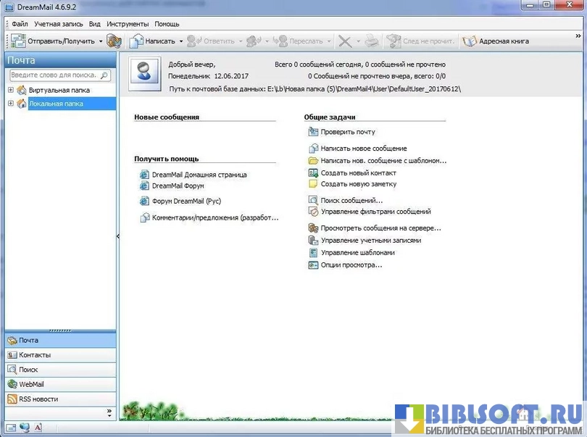This screenshot has height=437, width=587.
Task: Click the folder search input field
Action: point(54,75)
